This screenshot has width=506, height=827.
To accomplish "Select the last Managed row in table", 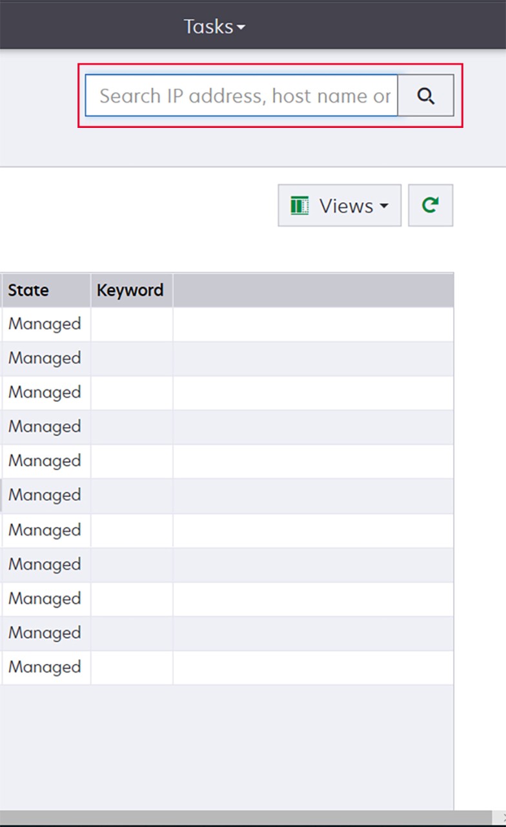I will [45, 667].
